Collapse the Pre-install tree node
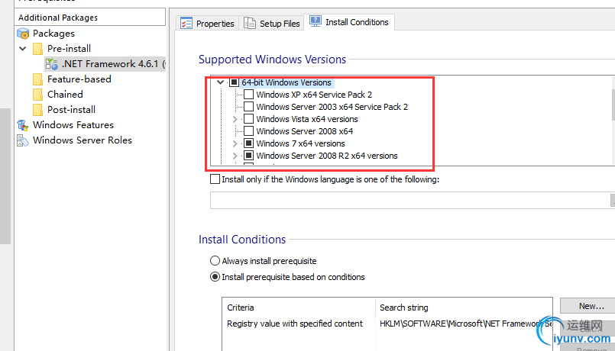Viewport: 615px width, 351px height. coord(23,49)
